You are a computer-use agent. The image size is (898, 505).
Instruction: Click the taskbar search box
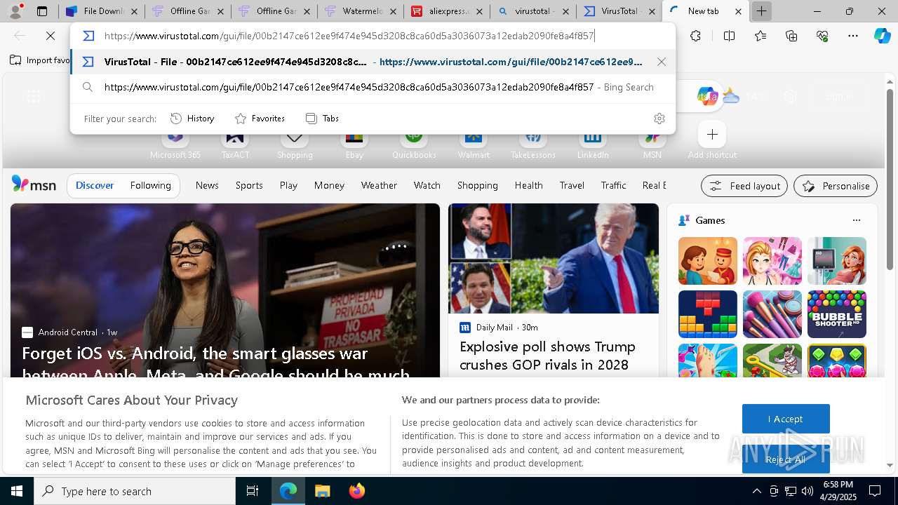pos(135,491)
